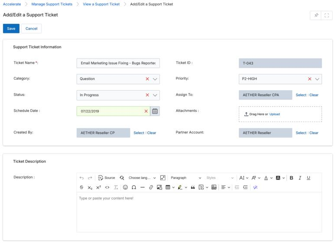
Task: Apply superscript formatting
Action: point(98,188)
